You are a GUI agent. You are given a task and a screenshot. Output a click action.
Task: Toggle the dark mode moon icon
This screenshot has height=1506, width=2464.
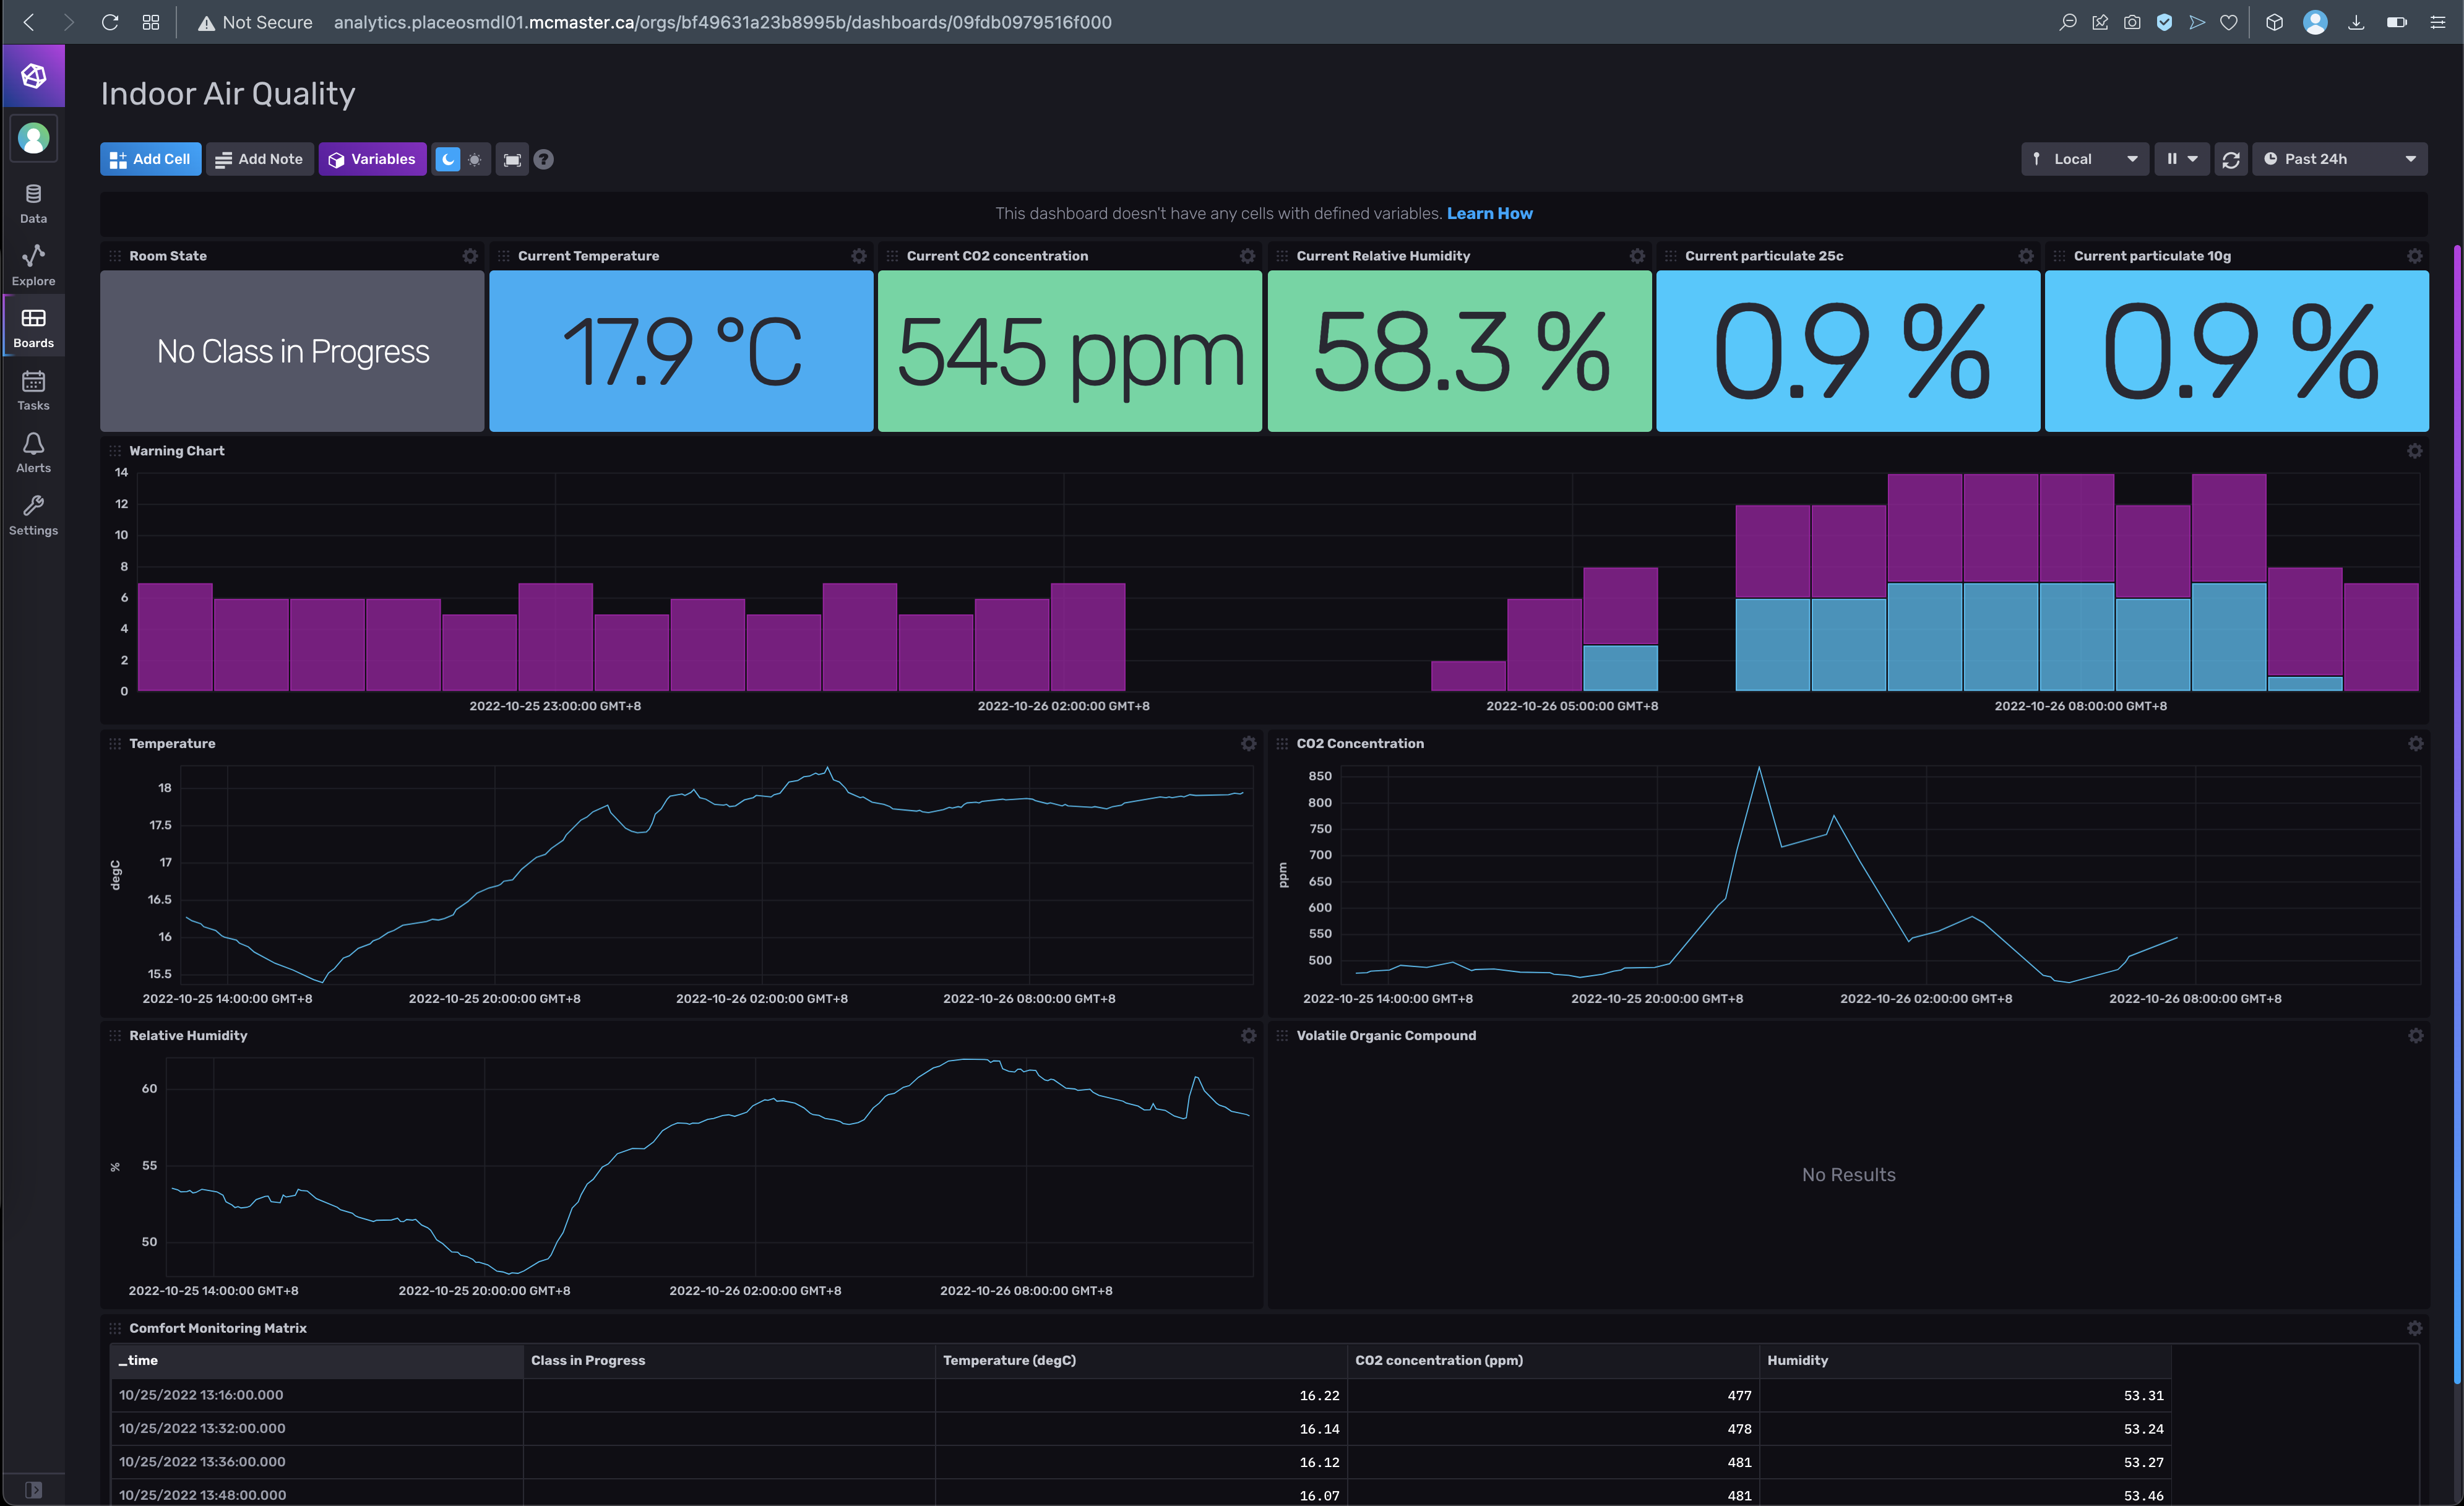pos(448,159)
